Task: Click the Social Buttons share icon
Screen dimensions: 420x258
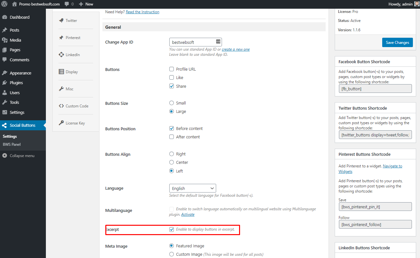Action: tap(5, 125)
